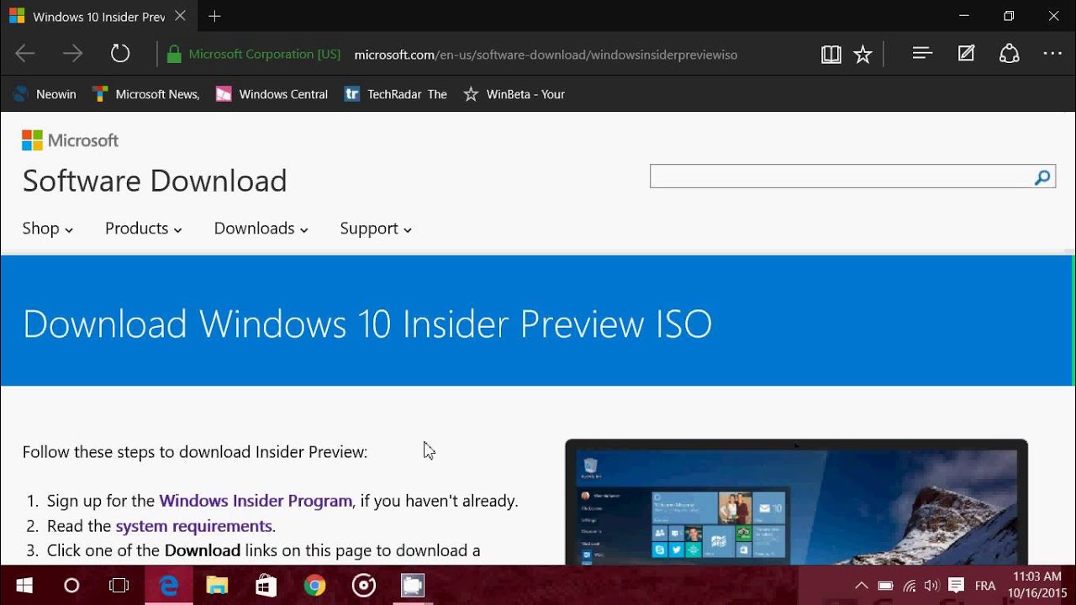Open the WinBeta favorite
The image size is (1076, 605).
tap(514, 94)
